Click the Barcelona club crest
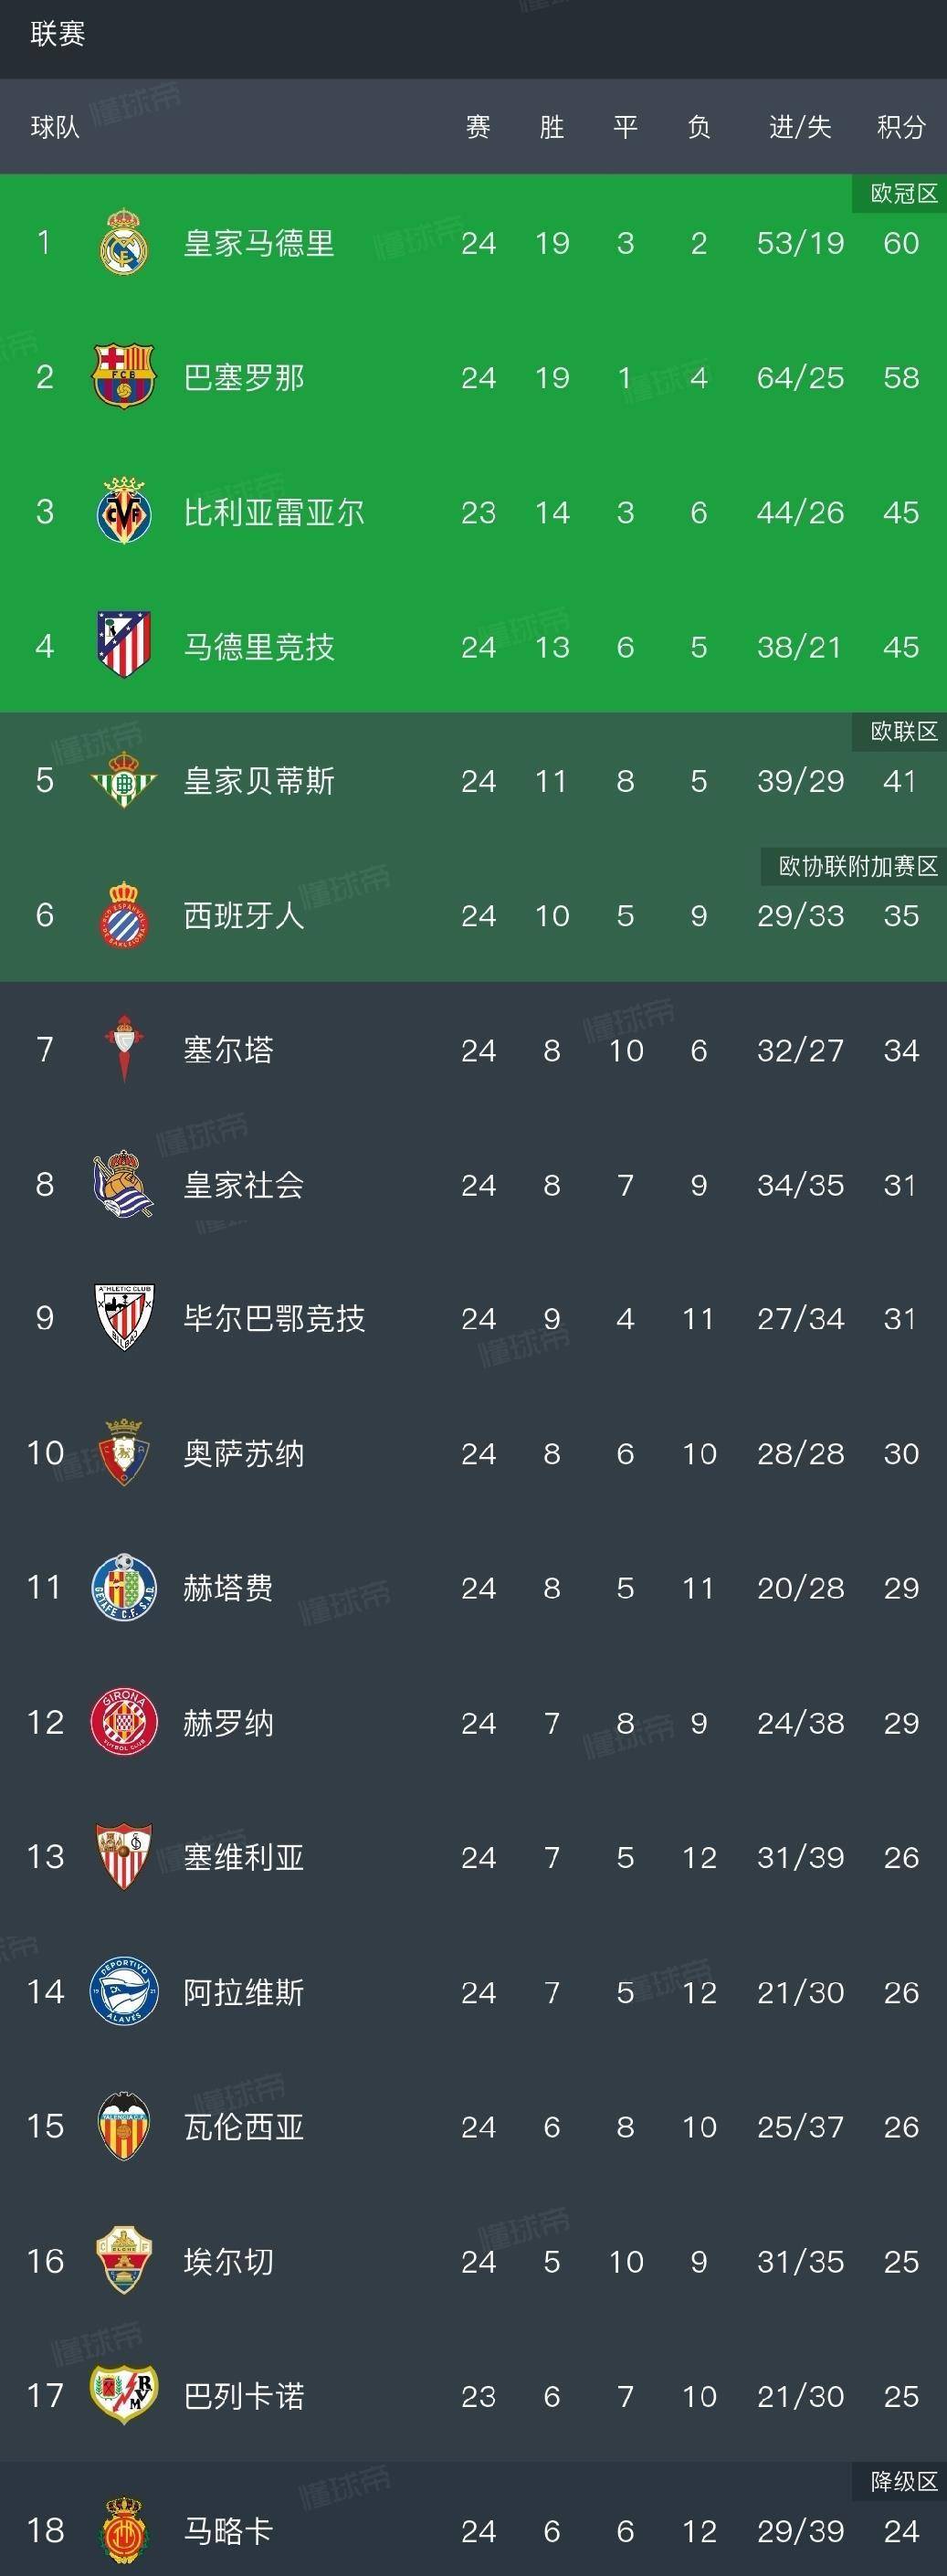Viewport: 947px width, 2576px height. [x=122, y=378]
